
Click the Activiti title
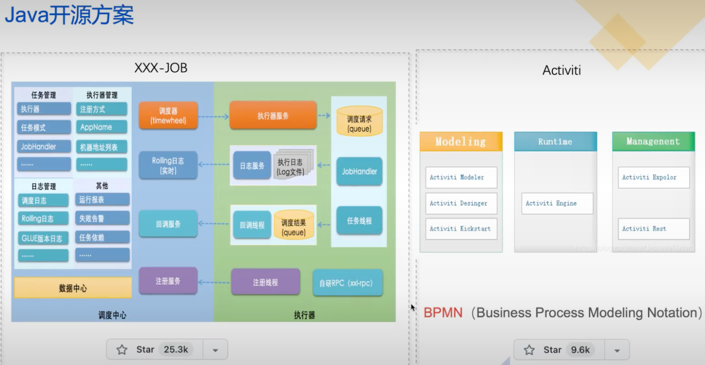562,71
